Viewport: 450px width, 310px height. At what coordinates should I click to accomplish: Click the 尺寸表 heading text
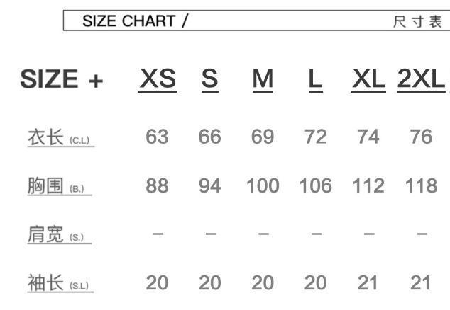(x=417, y=22)
